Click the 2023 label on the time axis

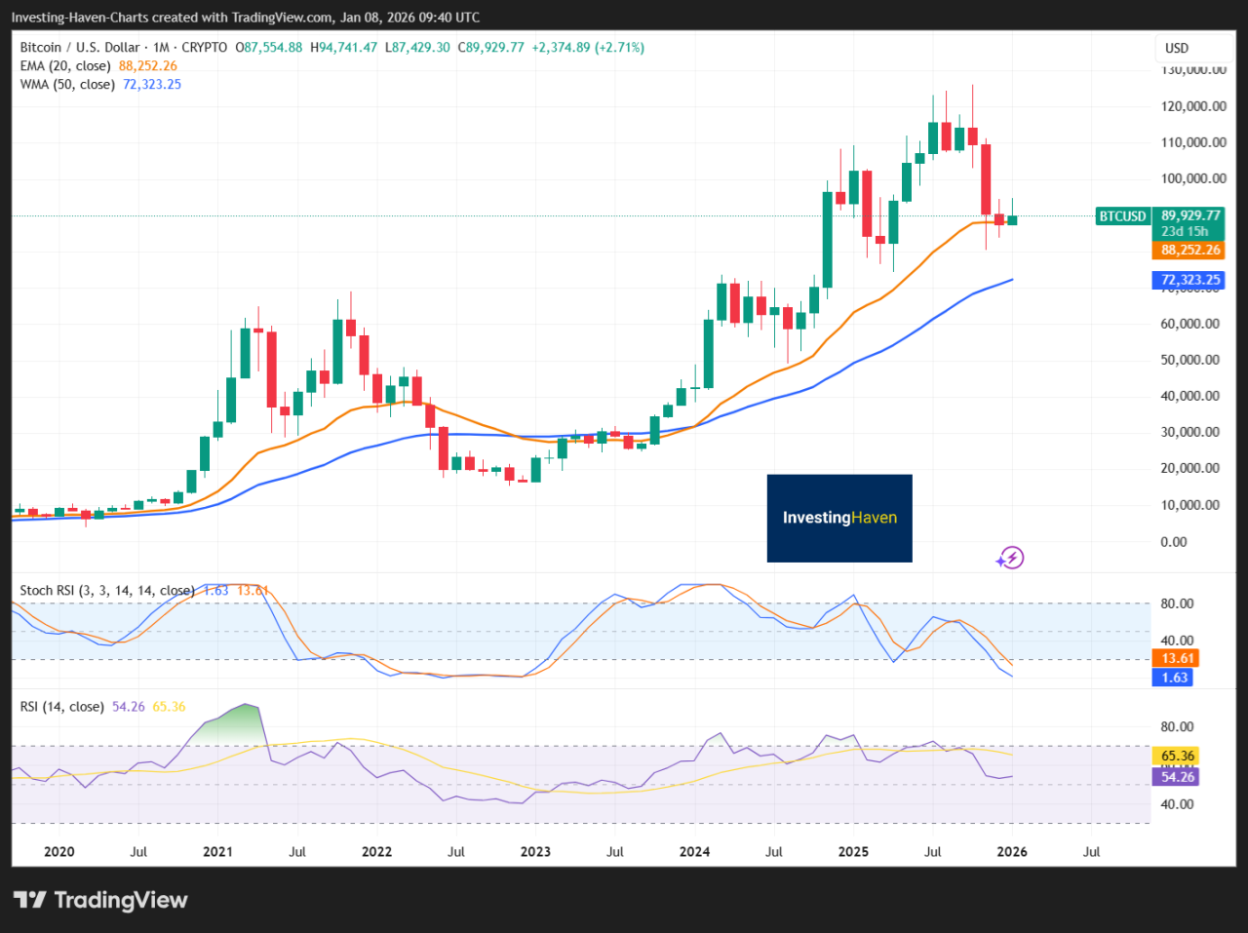[535, 851]
